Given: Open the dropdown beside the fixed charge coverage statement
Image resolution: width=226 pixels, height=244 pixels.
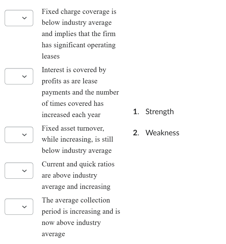Looking at the screenshot, I should tap(19, 18).
